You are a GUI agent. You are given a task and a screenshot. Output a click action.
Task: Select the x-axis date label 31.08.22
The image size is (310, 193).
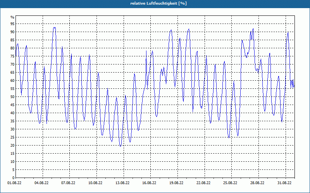coord(284,183)
